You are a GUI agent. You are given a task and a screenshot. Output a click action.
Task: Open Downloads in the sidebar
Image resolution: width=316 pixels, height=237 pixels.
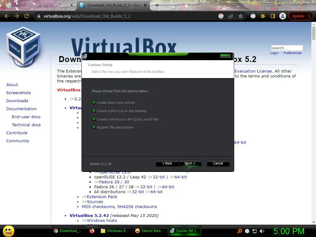[17, 101]
